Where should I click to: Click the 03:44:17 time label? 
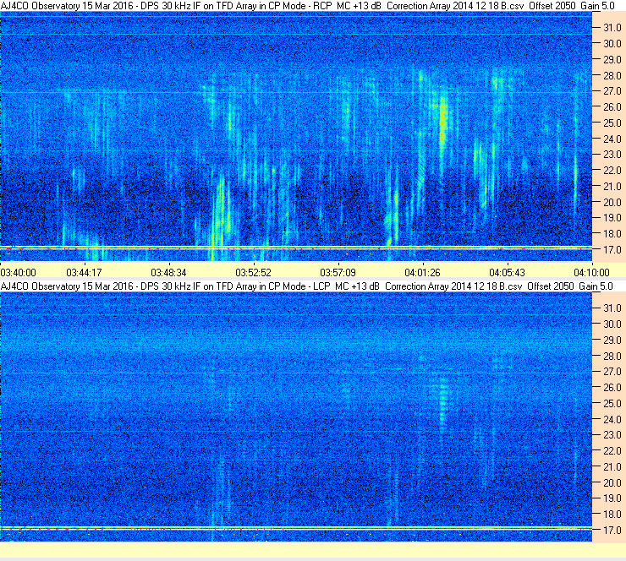coord(84,273)
